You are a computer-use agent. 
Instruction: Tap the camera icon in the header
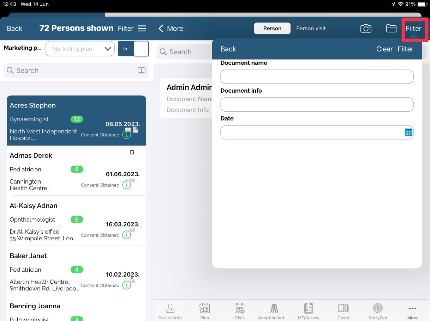click(366, 29)
